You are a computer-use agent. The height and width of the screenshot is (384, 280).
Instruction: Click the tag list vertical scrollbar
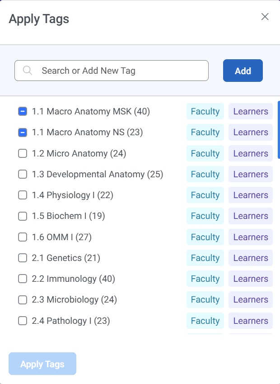pyautogui.click(x=279, y=130)
